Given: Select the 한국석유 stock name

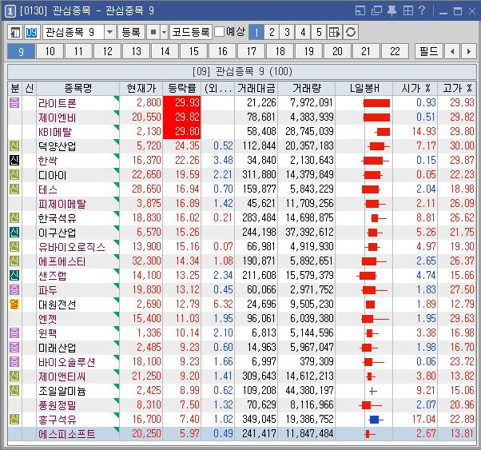Looking at the screenshot, I should pyautogui.click(x=57, y=218).
